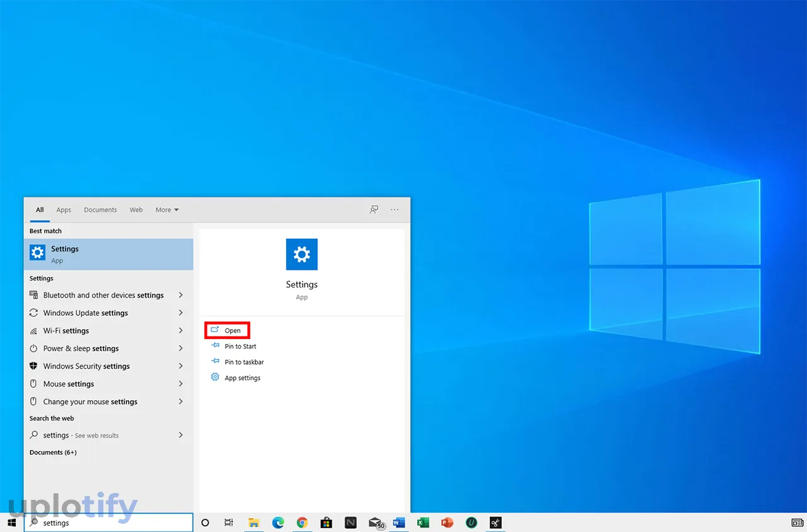807x532 pixels.
Task: Expand Wi-Fi settings arrow
Action: pyautogui.click(x=181, y=330)
